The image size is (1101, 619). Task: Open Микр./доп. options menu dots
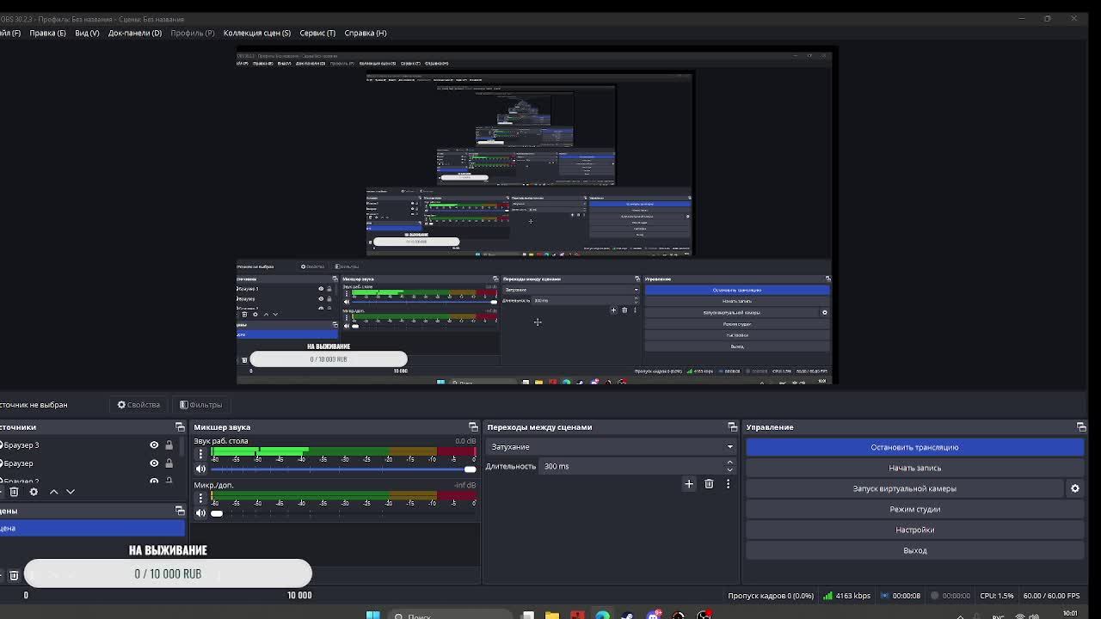pyautogui.click(x=200, y=498)
